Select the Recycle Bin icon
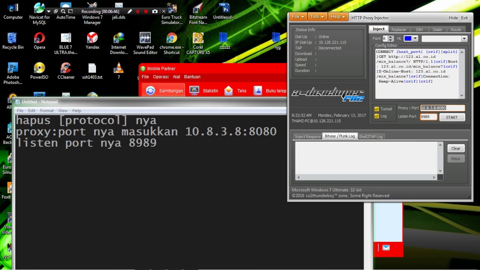The height and width of the screenshot is (270, 480). (x=13, y=41)
